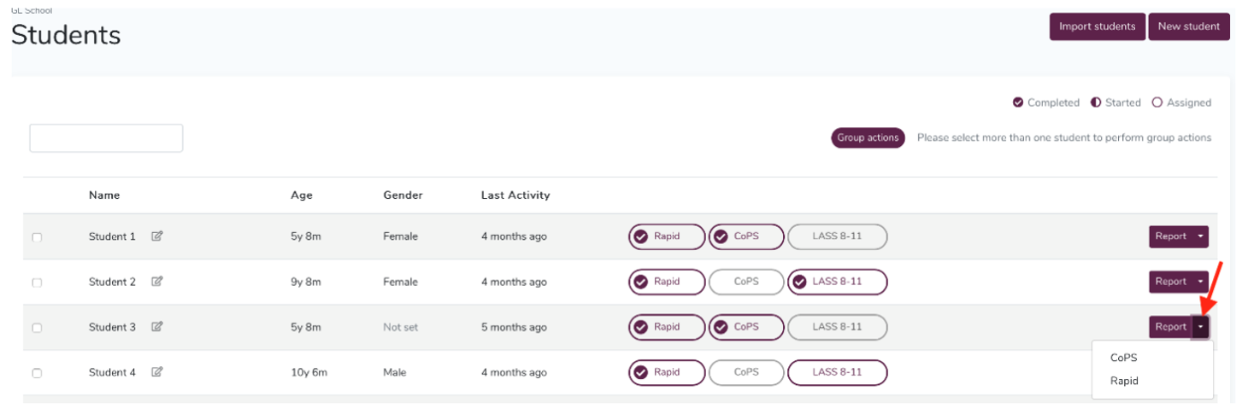Create a New student
The width and height of the screenshot is (1248, 414).
click(x=1188, y=26)
